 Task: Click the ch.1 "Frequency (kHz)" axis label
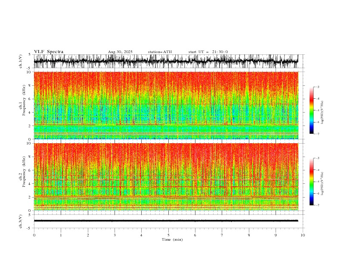coord(24,99)
